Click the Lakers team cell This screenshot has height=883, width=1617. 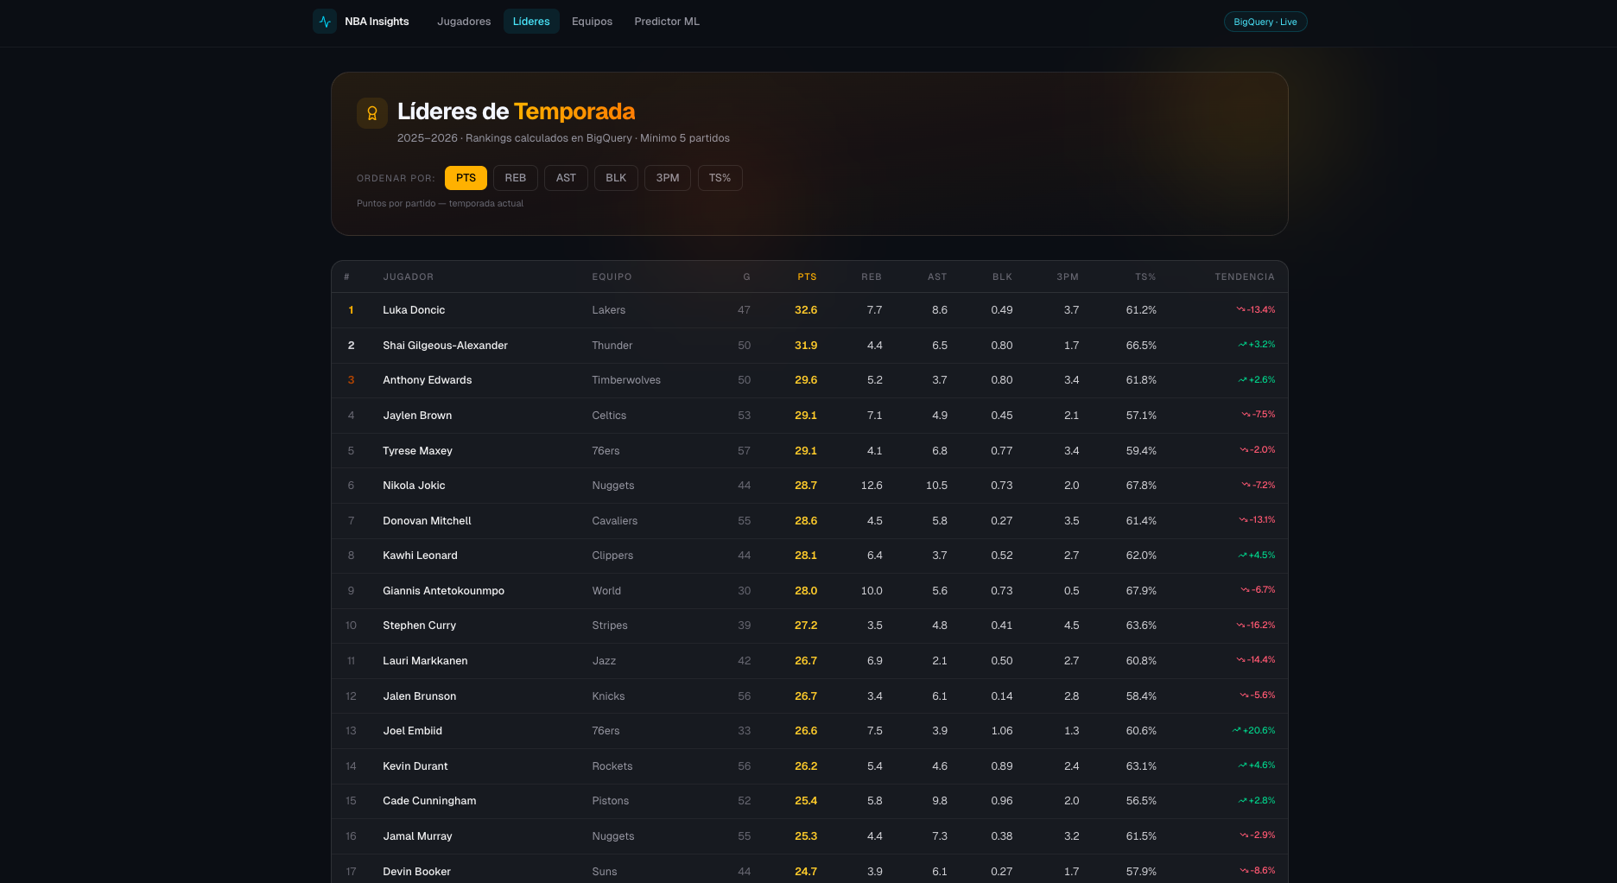[608, 310]
